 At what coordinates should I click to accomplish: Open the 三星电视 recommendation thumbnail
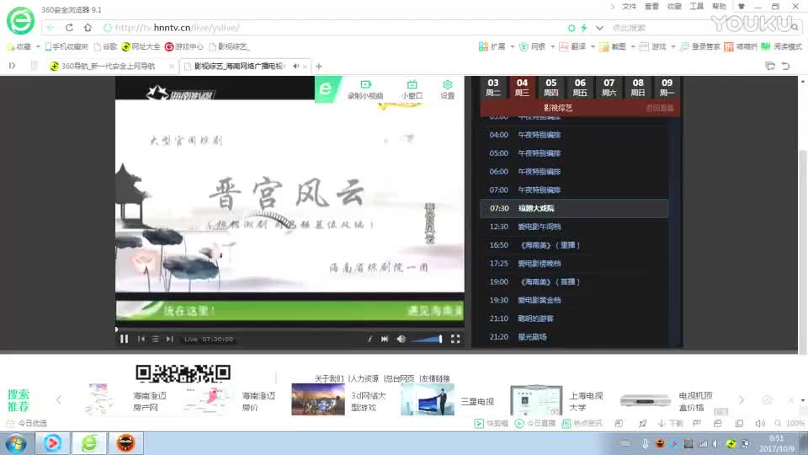click(428, 399)
